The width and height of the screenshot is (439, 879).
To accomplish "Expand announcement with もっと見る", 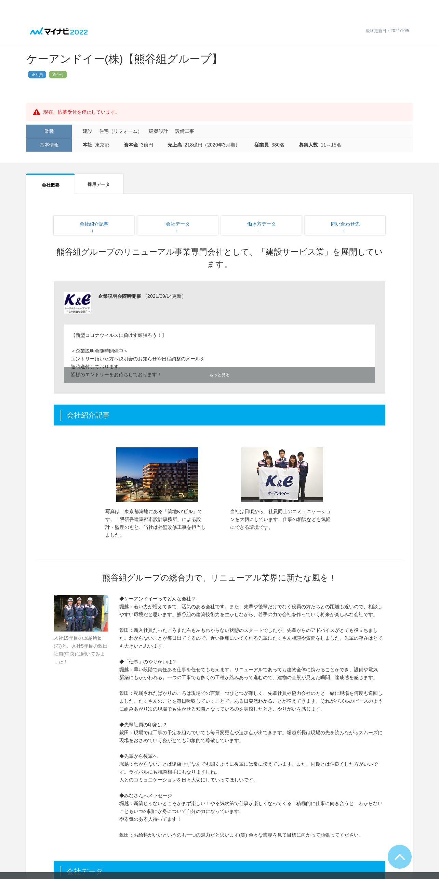I will coord(219,375).
